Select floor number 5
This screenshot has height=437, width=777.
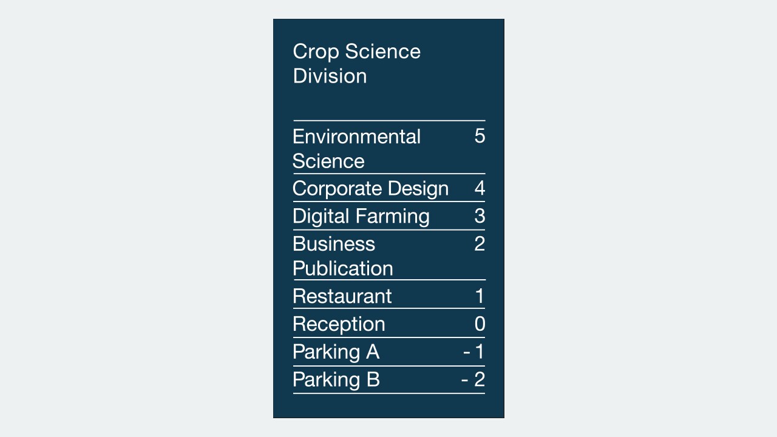coord(480,137)
